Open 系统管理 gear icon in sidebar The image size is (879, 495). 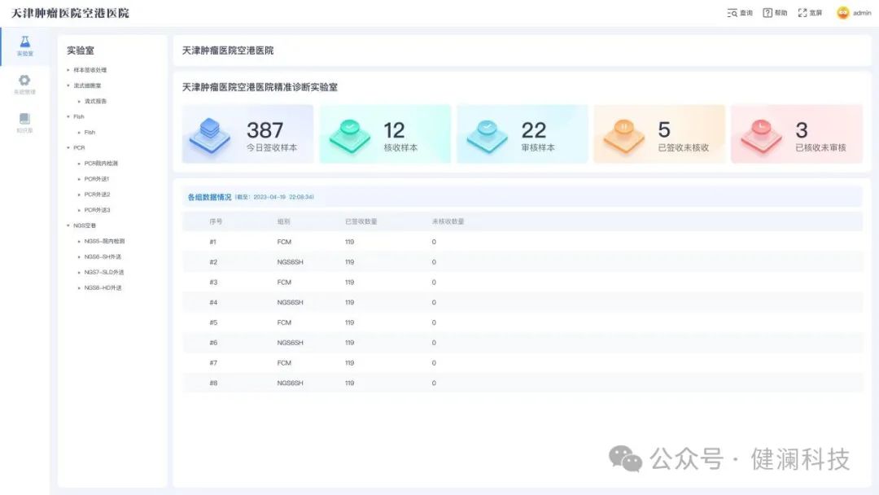point(24,80)
